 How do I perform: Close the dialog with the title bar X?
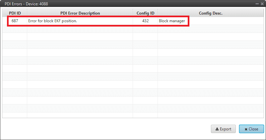pyautogui.click(x=262, y=3)
